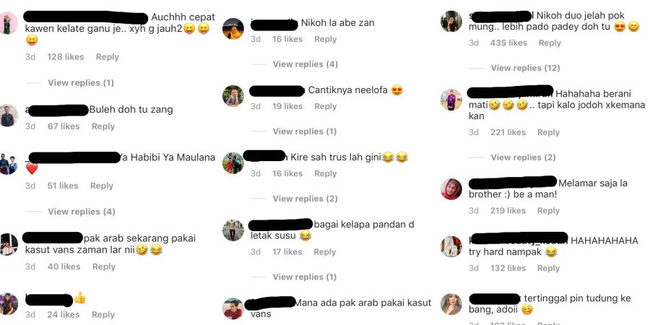Open avatar next to 'Nikoh duo jelah' comment
This screenshot has height=325, width=650.
[x=451, y=21]
